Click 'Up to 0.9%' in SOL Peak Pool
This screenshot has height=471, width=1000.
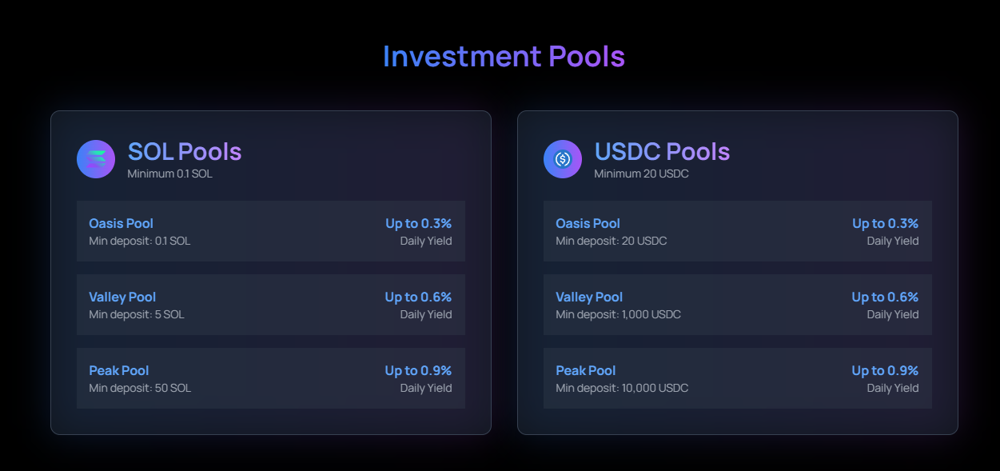pyautogui.click(x=418, y=370)
